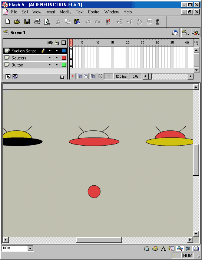Select the Rotate toolbar icon
Image resolution: width=202 pixels, height=260 pixels.
[x=139, y=22]
